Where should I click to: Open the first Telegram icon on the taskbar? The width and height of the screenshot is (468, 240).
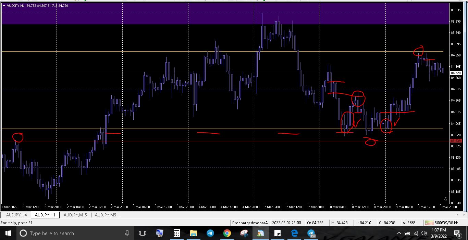pos(210,233)
